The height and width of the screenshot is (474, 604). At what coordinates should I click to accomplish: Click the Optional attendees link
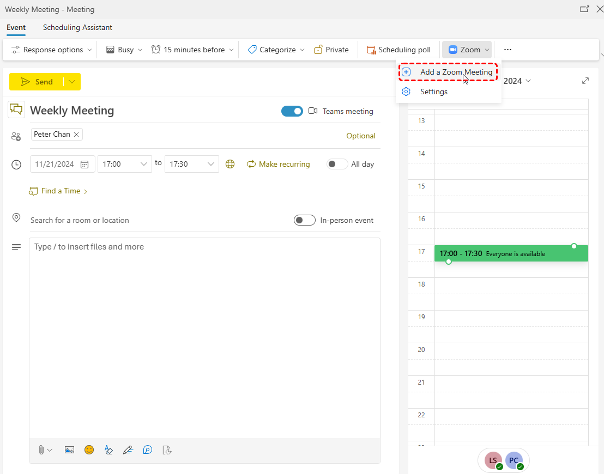click(x=360, y=136)
